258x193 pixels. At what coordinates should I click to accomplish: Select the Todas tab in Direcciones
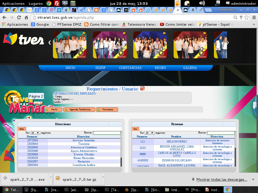(22, 129)
